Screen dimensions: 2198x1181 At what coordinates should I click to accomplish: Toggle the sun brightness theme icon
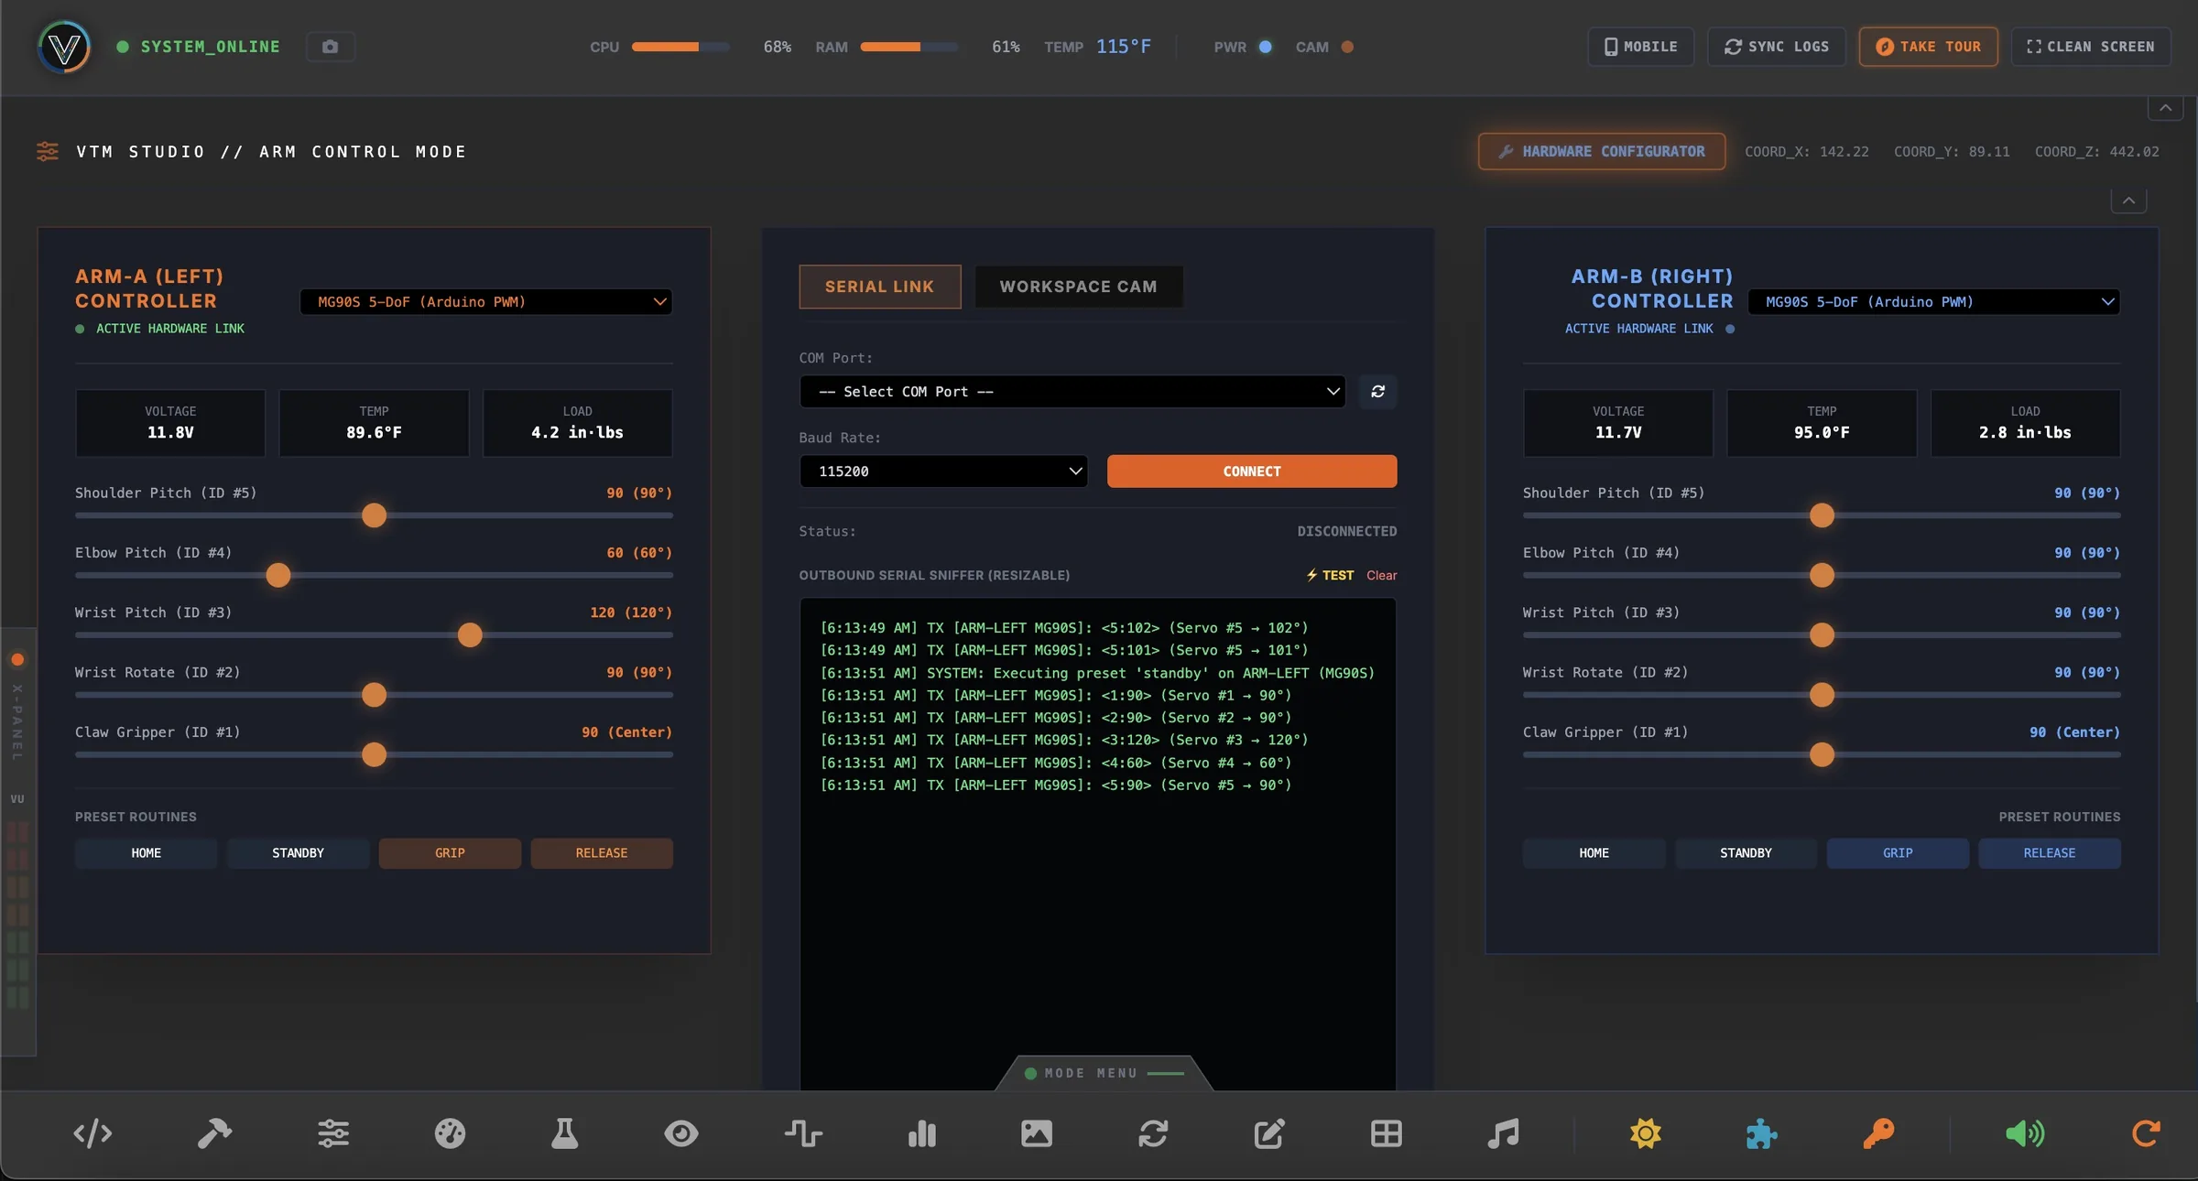(x=1645, y=1133)
